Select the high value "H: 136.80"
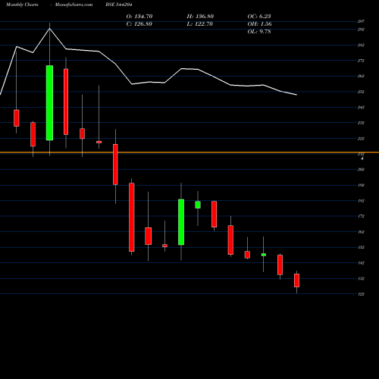Screen dimensions: 379x379 tap(200, 17)
